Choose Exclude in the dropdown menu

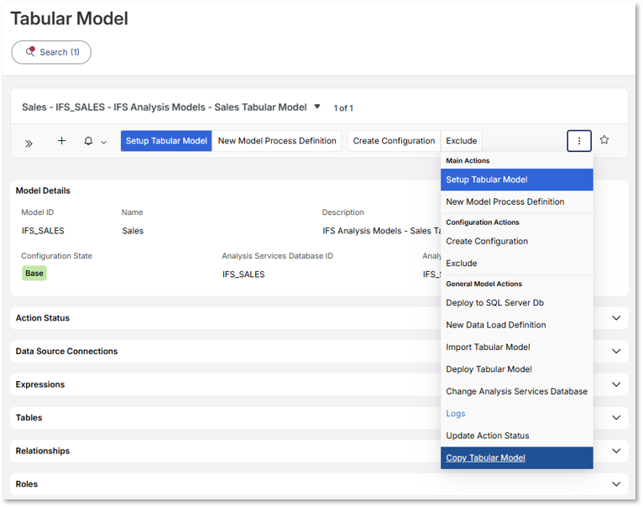[517, 264]
